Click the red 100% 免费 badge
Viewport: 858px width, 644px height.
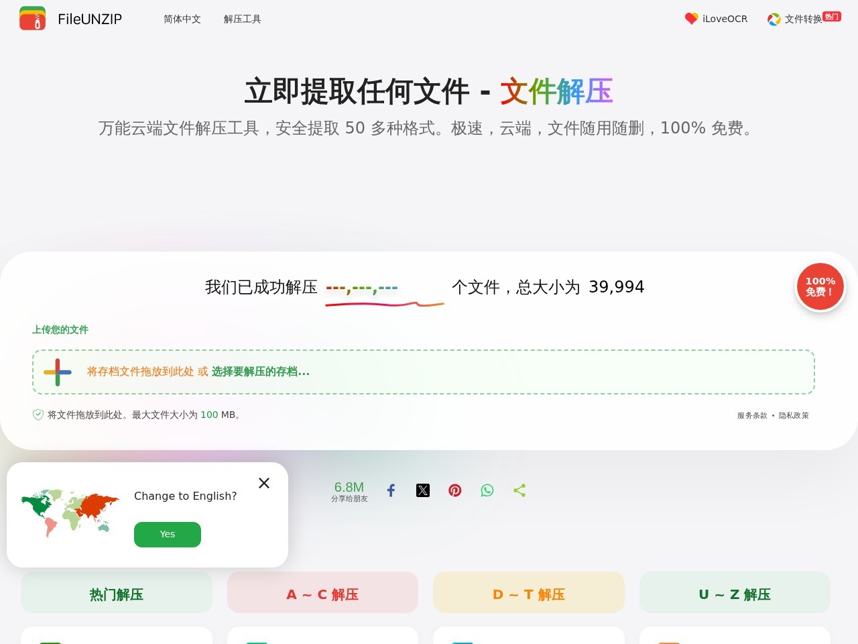(820, 286)
